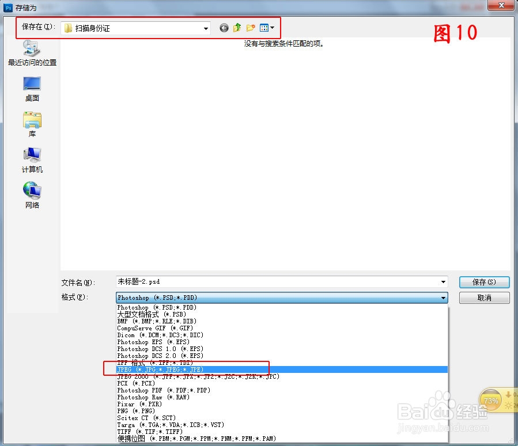Go up one folder level icon

(237, 28)
